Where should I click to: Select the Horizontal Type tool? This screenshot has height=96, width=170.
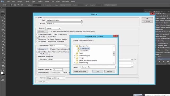(3, 56)
